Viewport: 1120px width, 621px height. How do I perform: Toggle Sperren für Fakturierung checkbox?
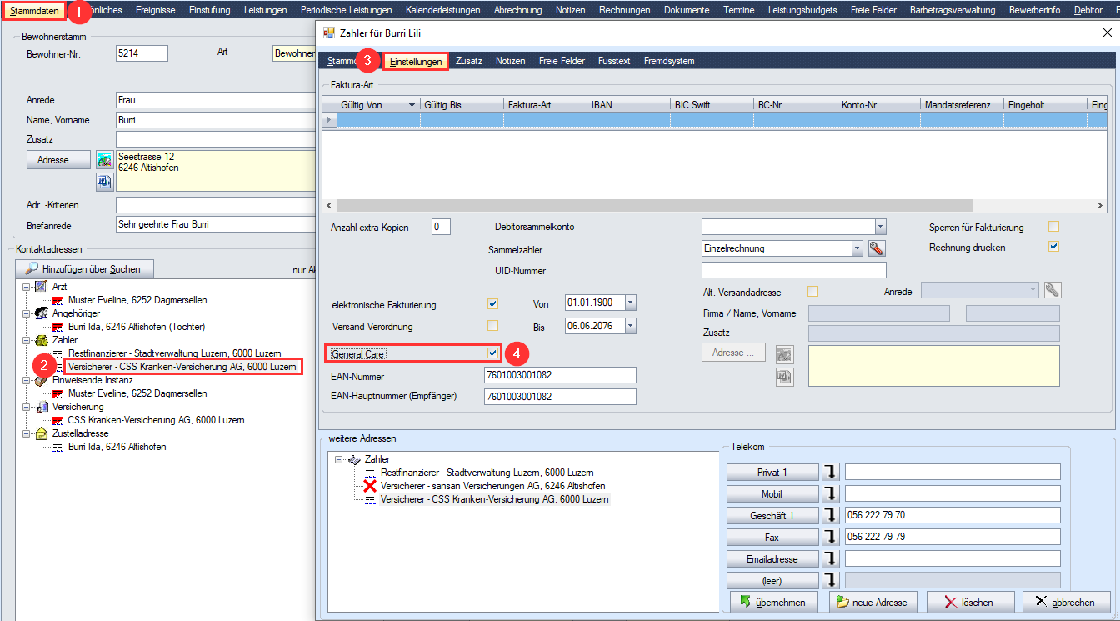[1054, 227]
